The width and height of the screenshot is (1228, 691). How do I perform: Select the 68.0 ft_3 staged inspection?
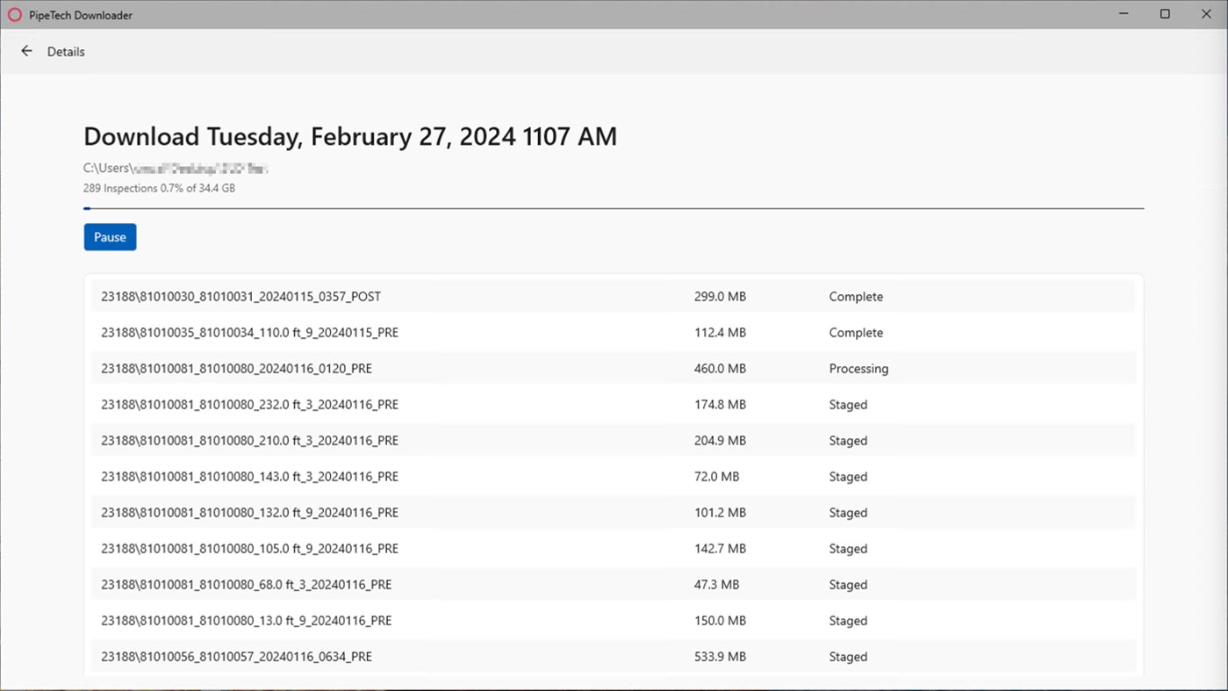point(246,585)
